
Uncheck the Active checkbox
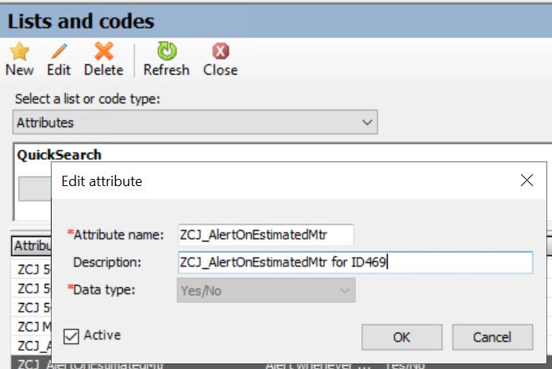(x=71, y=336)
